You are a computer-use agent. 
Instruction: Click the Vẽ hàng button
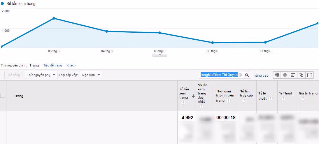point(14,75)
